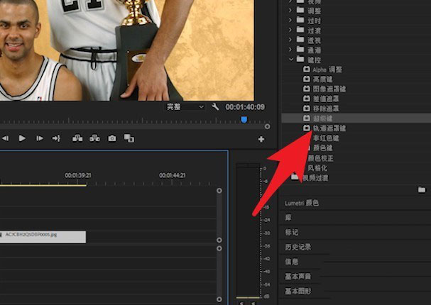Open the 历史记录 panel tab
This screenshot has height=305, width=431.
pyautogui.click(x=298, y=247)
